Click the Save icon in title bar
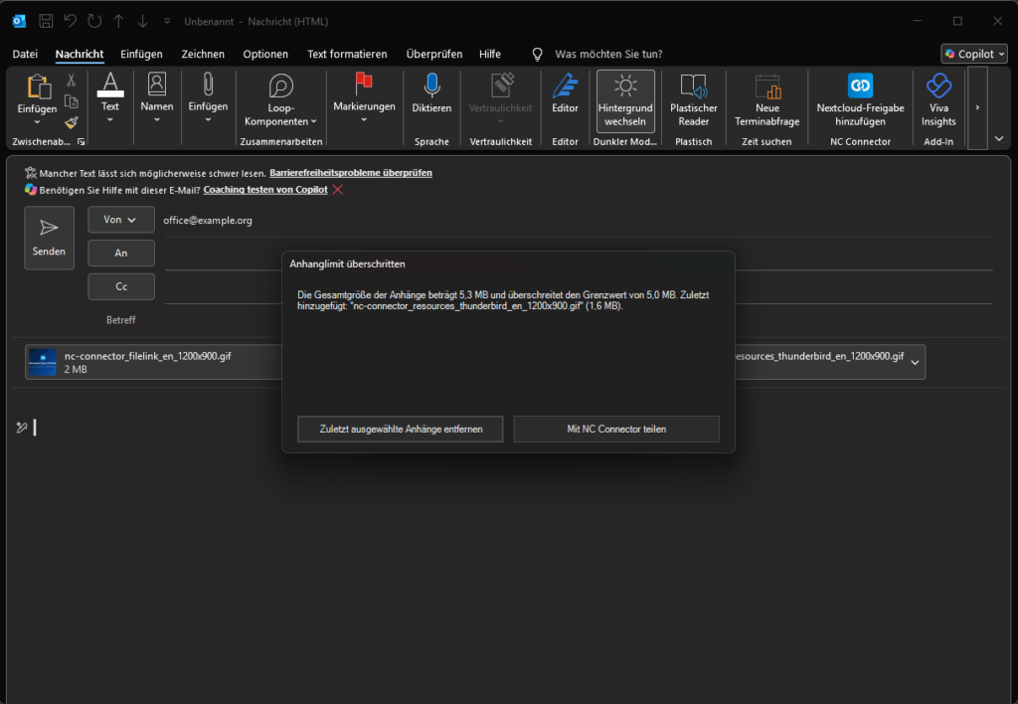 (x=46, y=21)
